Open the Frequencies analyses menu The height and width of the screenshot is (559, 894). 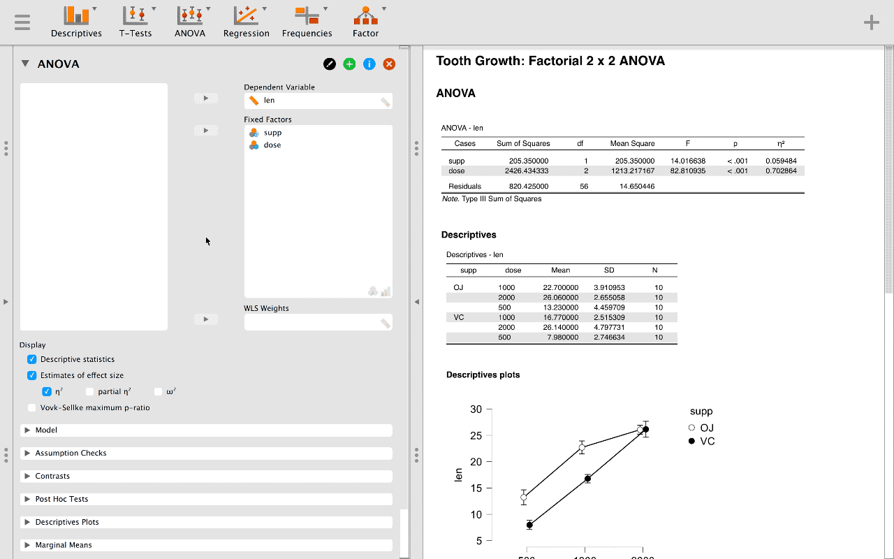pyautogui.click(x=307, y=22)
